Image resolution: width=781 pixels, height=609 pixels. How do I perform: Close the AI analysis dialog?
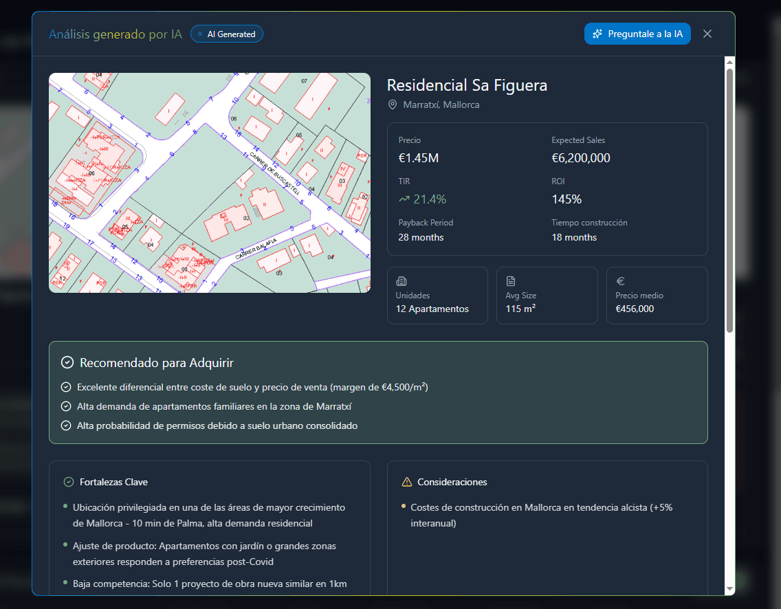point(707,34)
